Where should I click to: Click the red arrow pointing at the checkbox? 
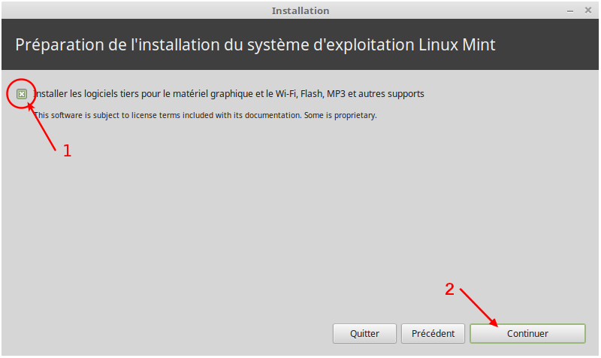42,126
